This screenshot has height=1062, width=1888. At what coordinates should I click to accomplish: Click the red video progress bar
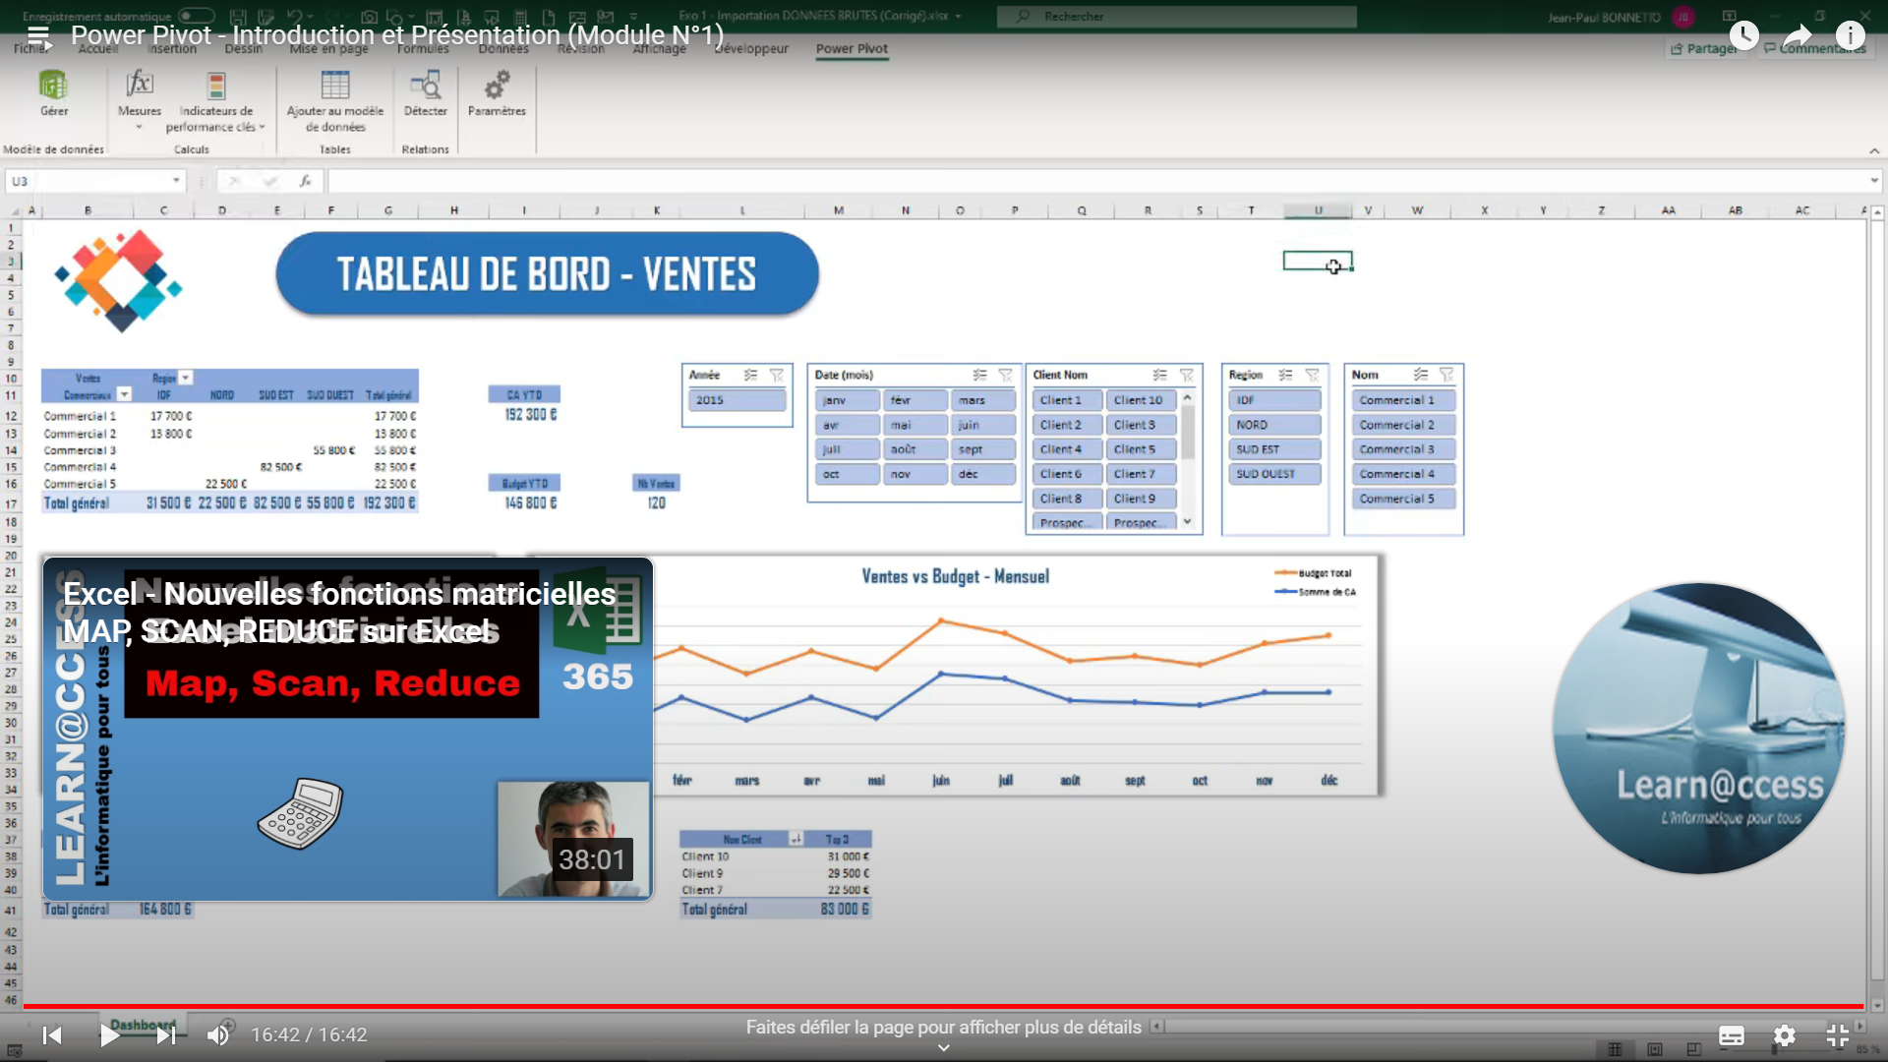(943, 1006)
